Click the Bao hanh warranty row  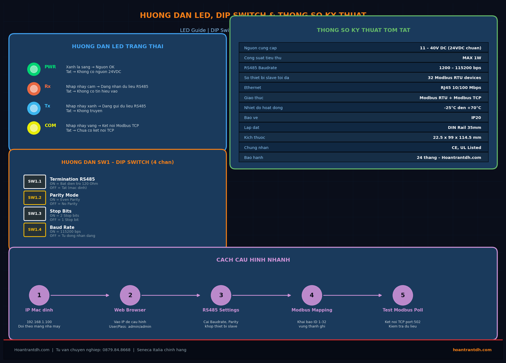click(x=363, y=157)
